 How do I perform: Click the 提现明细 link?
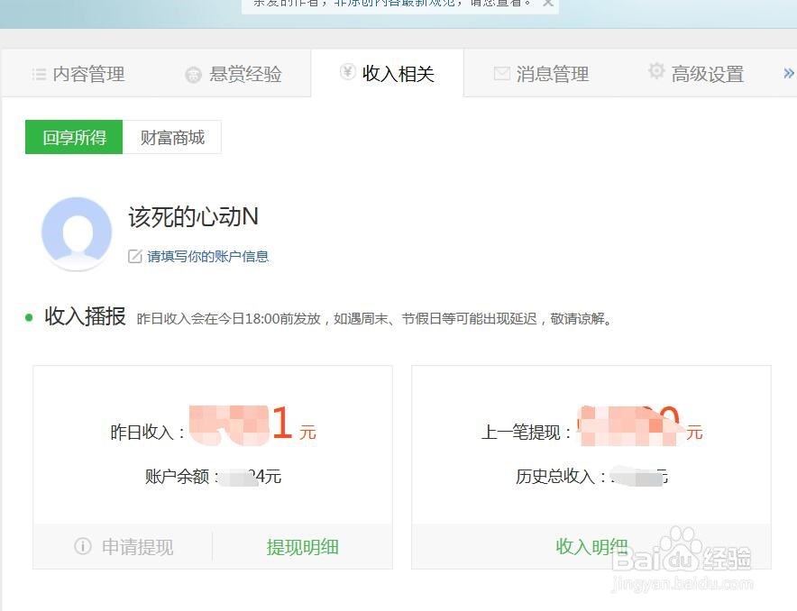coord(303,545)
